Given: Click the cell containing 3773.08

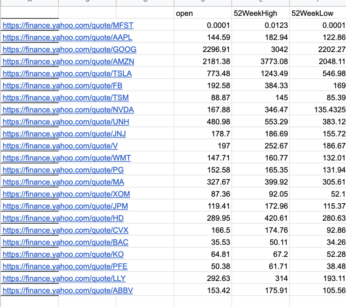Looking at the screenshot, I should tap(260, 61).
